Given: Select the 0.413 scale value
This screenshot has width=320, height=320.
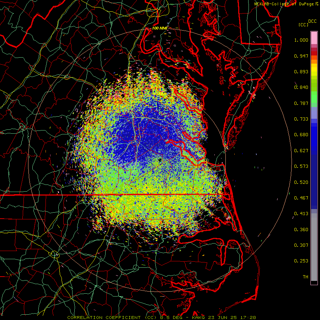Looking at the screenshot, I should (x=301, y=214).
